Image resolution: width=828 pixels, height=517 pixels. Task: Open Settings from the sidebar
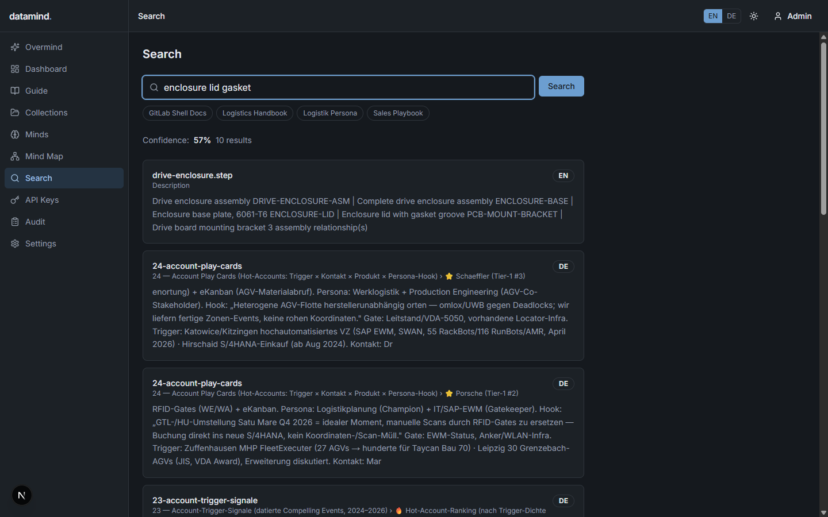tap(64, 244)
